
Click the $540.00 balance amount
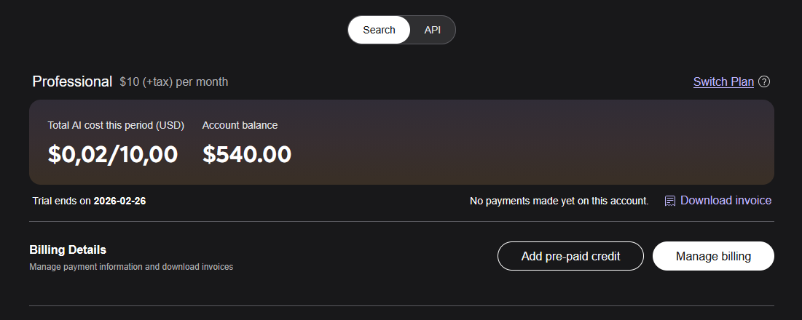[x=247, y=154]
